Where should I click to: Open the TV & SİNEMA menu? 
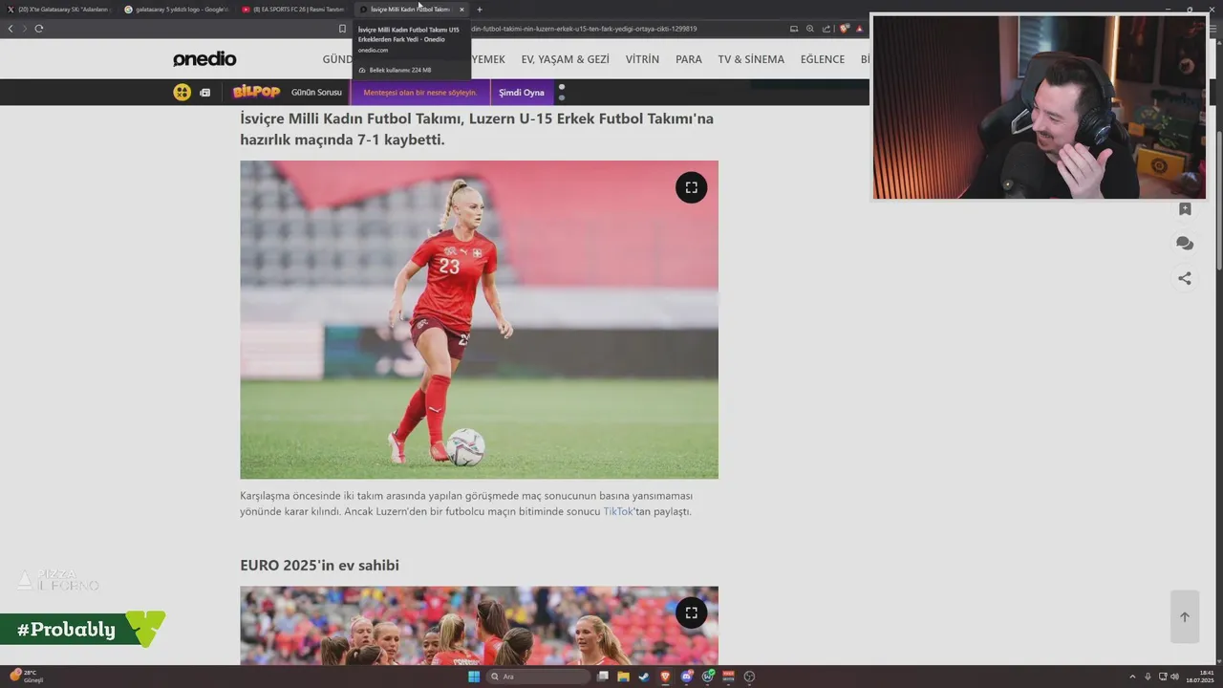(751, 59)
